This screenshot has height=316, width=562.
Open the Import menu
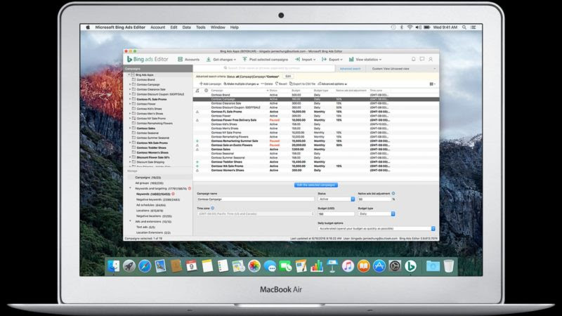(305, 60)
